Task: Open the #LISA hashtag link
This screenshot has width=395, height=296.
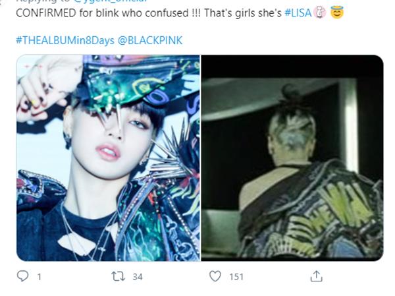Action: pyautogui.click(x=298, y=13)
